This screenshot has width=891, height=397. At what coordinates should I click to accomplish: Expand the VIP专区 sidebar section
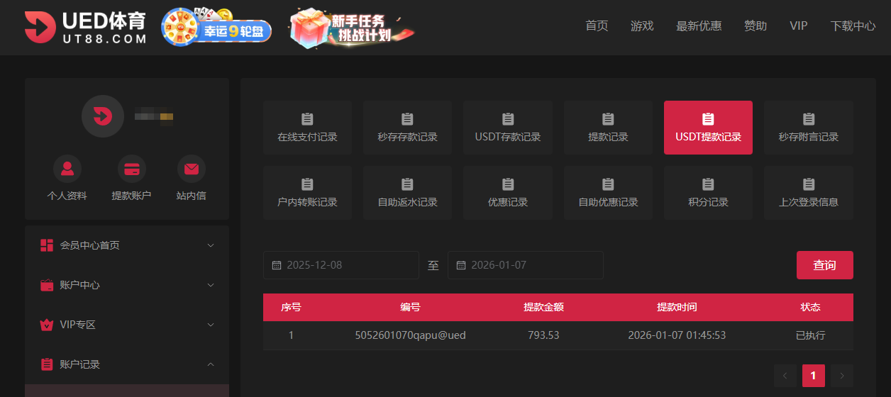tap(127, 325)
